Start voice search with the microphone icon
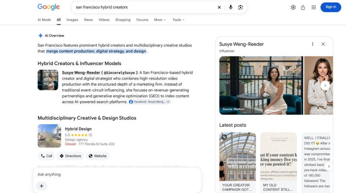346x193 pixels. click(230, 7)
